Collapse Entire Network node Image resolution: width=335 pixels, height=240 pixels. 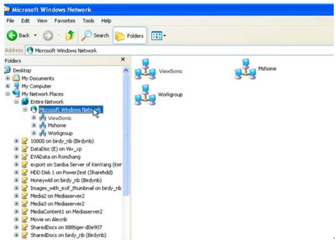[x=17, y=102]
